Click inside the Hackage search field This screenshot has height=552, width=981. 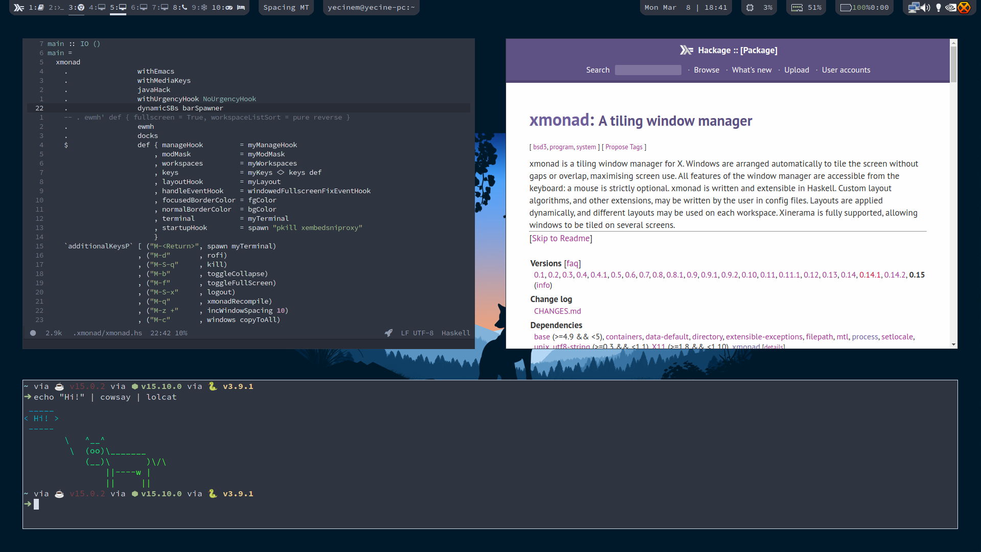tap(648, 70)
